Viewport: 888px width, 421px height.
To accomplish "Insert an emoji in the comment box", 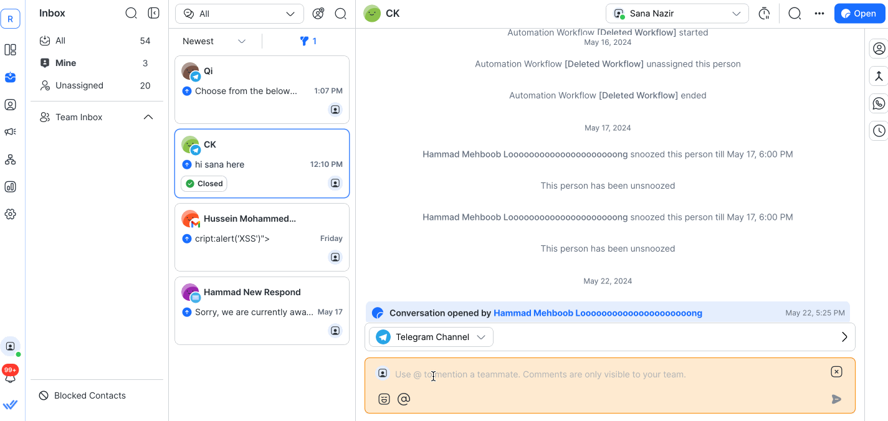I will pyautogui.click(x=384, y=399).
